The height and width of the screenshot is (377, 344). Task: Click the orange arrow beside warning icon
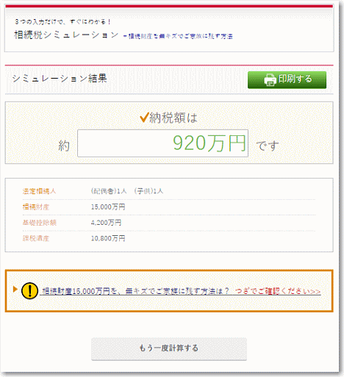(x=15, y=289)
